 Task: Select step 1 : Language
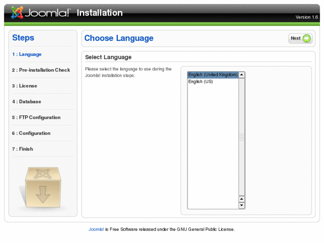coord(27,54)
